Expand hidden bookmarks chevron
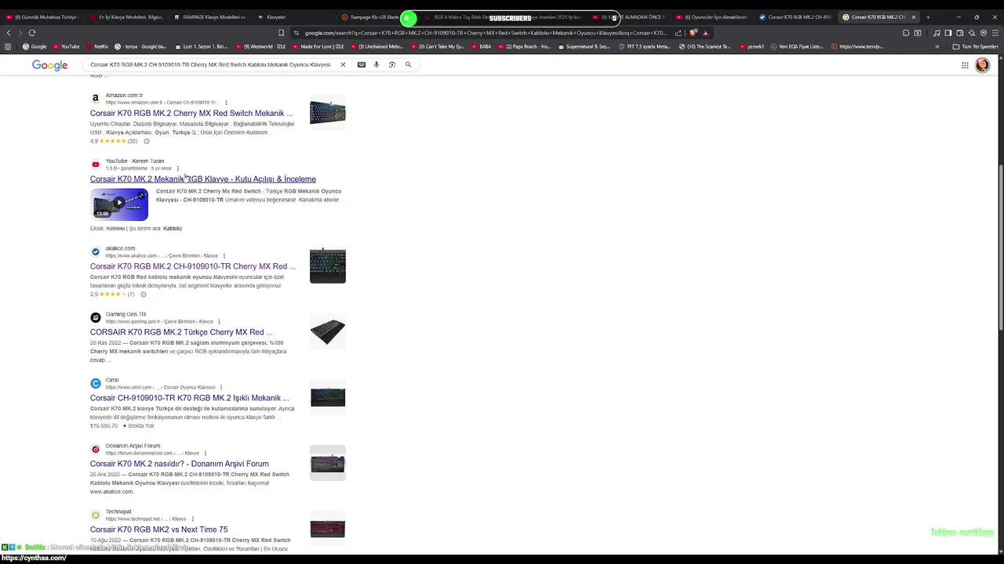 (x=937, y=46)
